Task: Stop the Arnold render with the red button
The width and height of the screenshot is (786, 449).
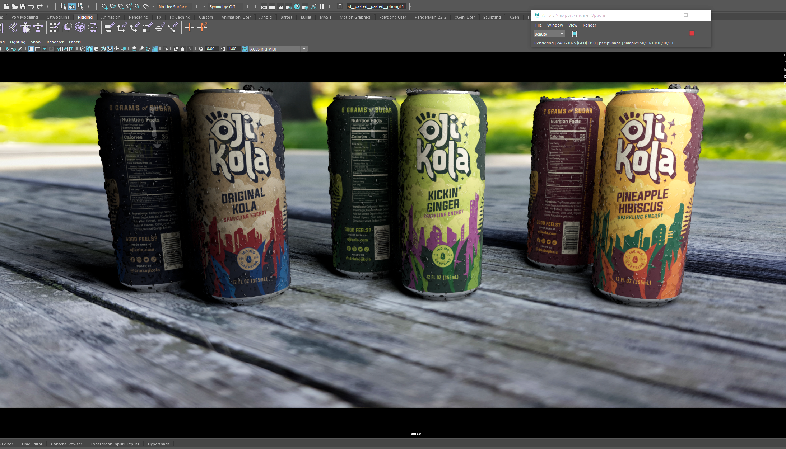Action: [x=692, y=33]
